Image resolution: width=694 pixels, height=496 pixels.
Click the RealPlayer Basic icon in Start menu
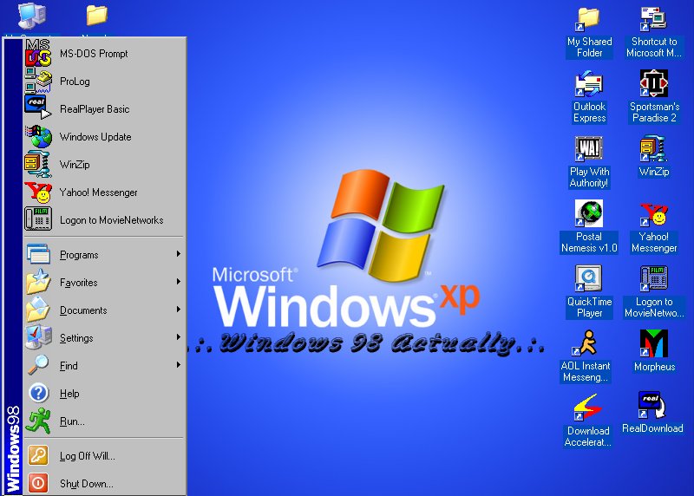[38, 108]
